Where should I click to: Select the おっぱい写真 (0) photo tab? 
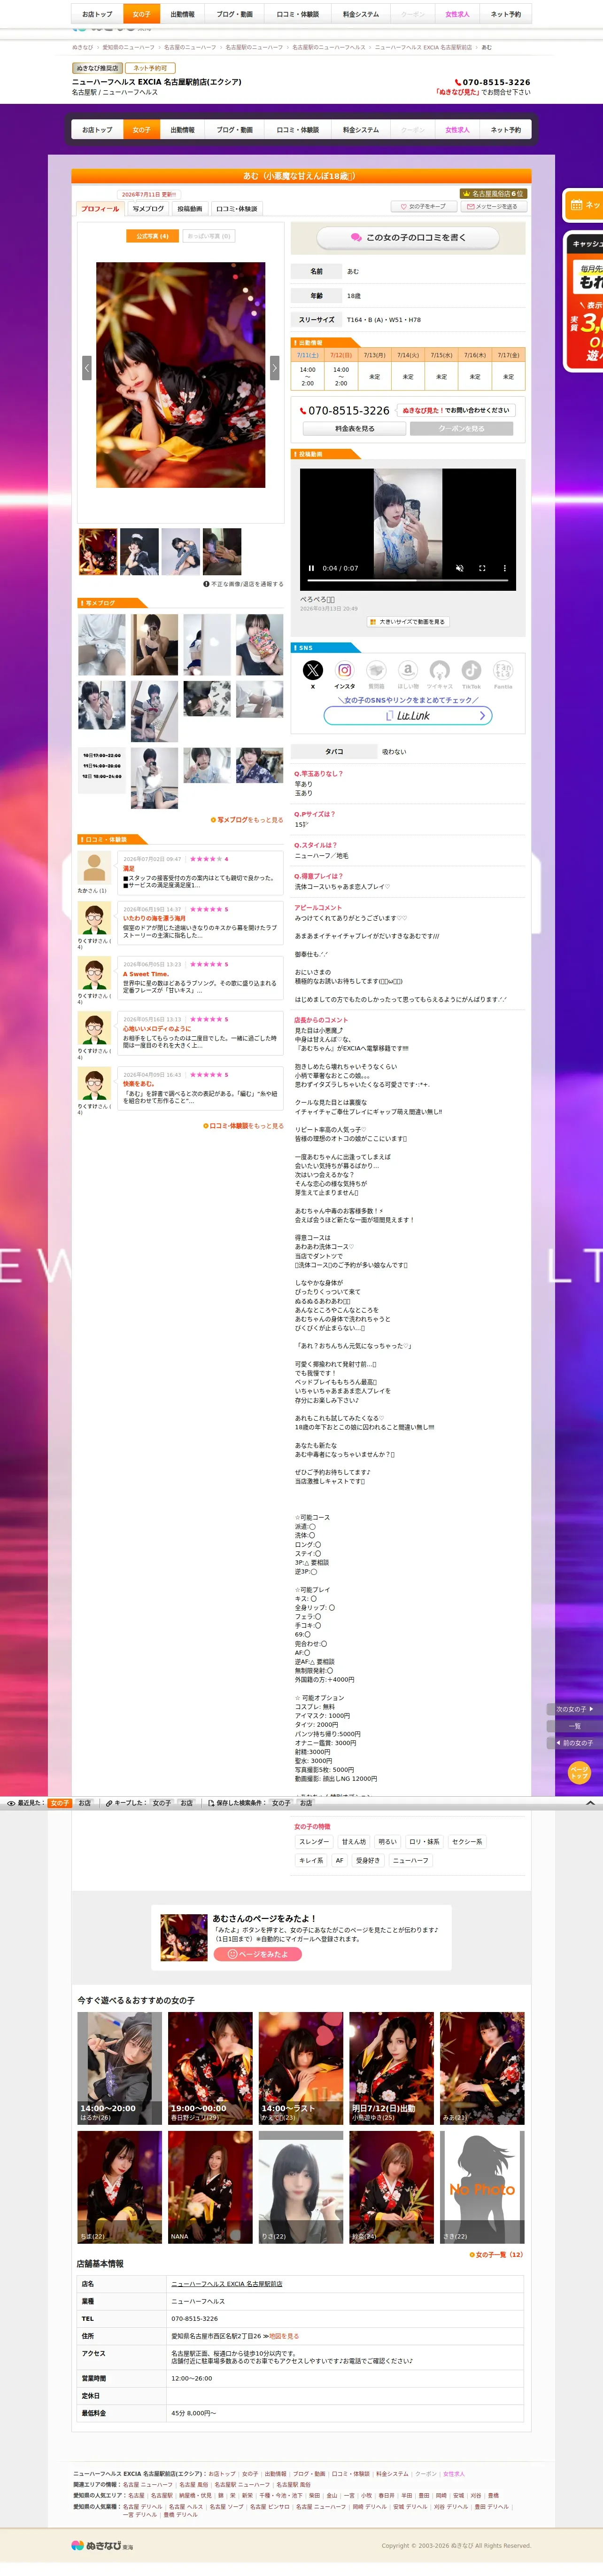coord(209,236)
